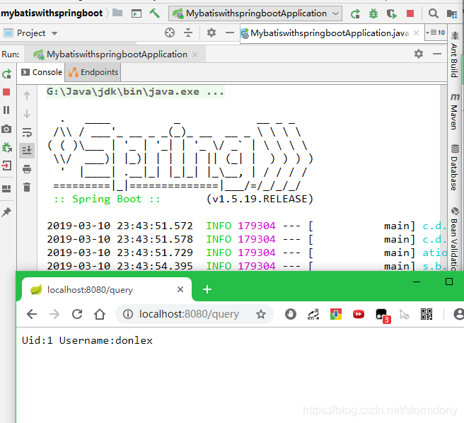Click the Collapse All icon in Project panel
This screenshot has height=423, width=464.
188,33
